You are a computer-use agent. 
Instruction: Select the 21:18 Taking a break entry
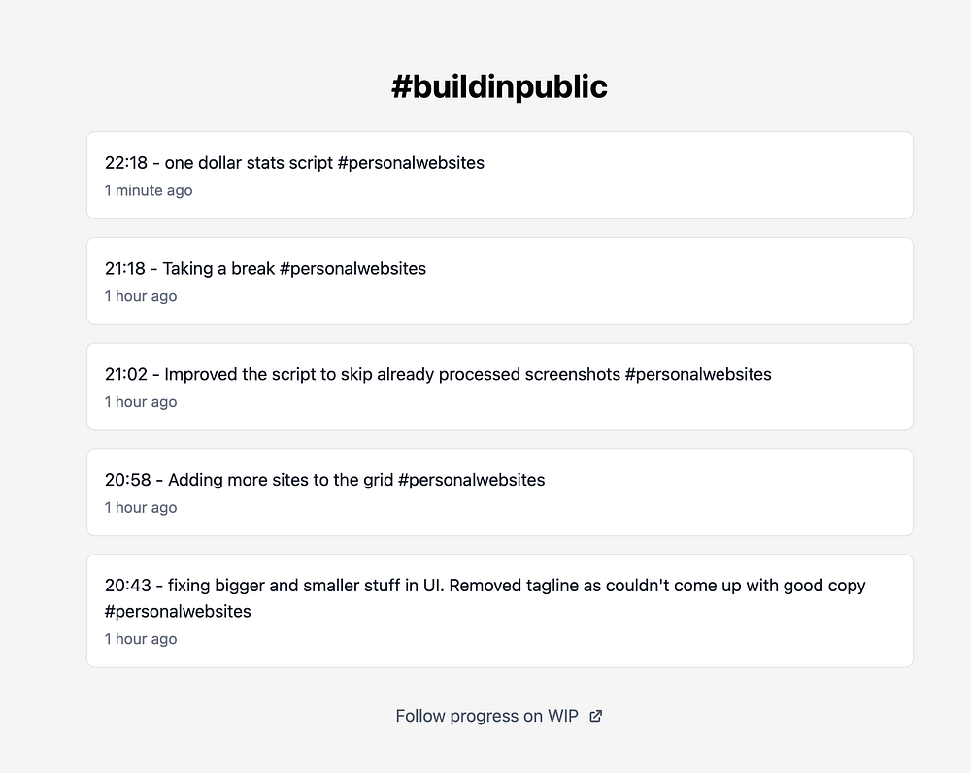point(500,281)
